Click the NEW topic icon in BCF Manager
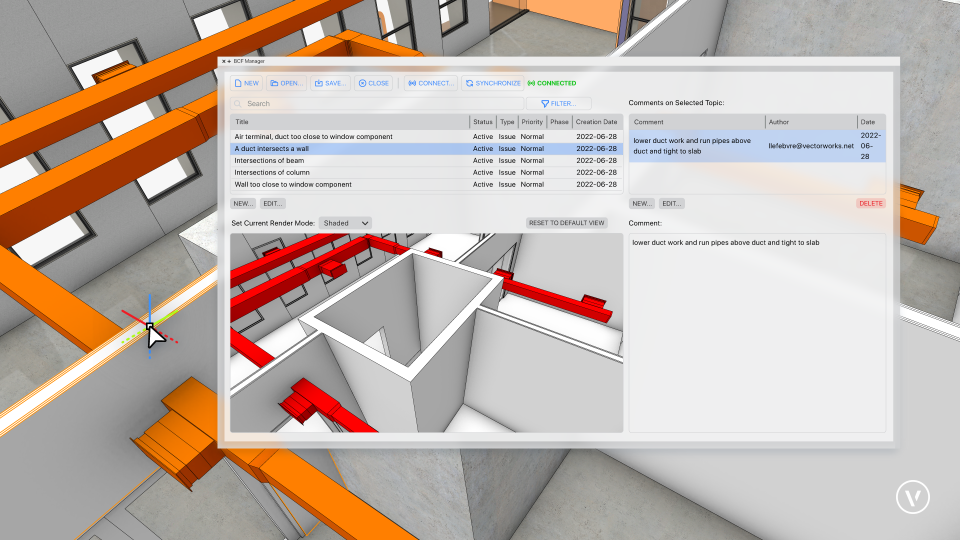Screen dimensions: 960x540 coord(246,83)
